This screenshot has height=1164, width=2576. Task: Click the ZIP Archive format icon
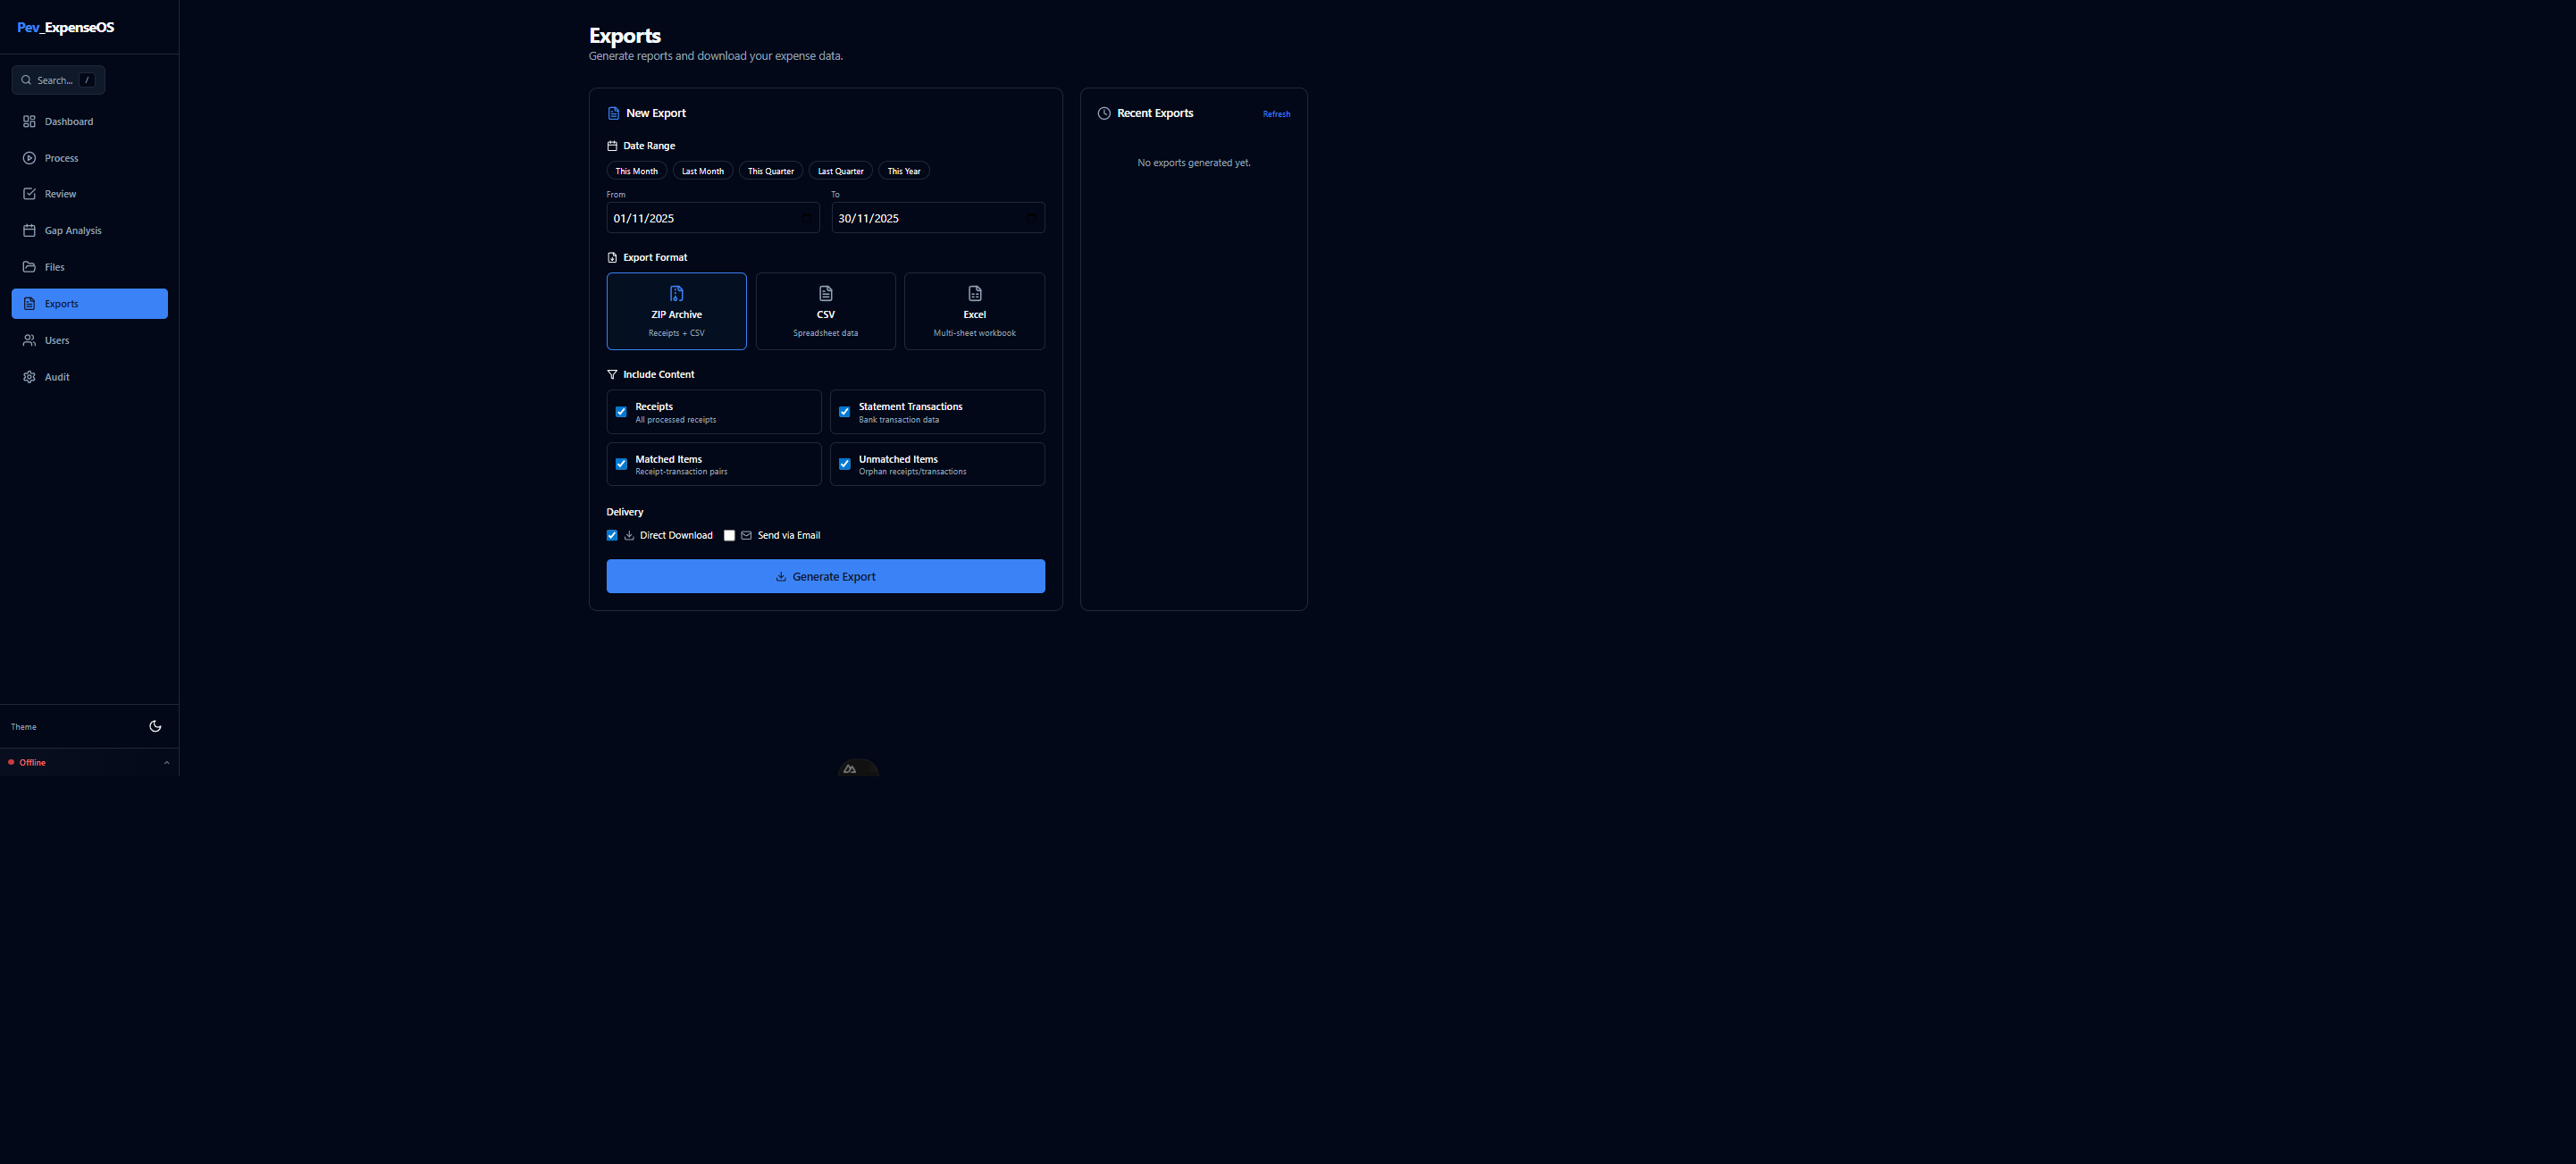(676, 293)
